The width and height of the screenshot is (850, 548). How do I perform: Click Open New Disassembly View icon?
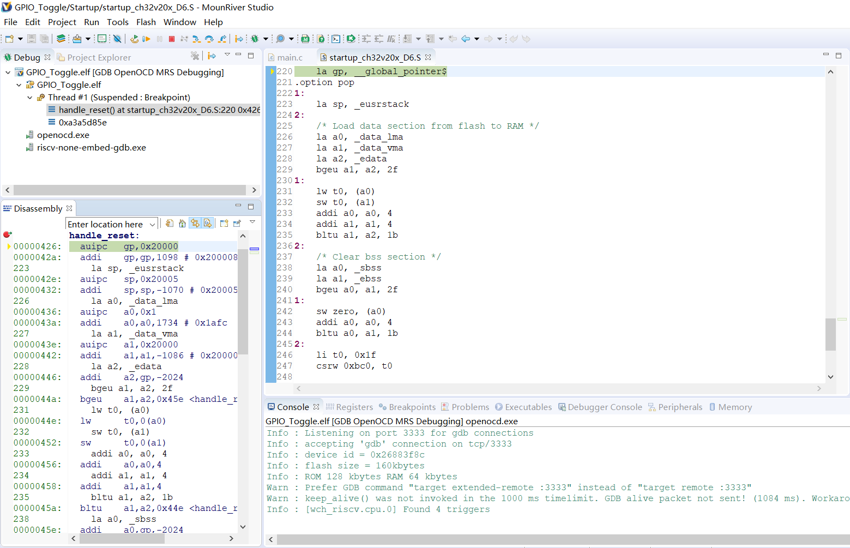pos(224,223)
